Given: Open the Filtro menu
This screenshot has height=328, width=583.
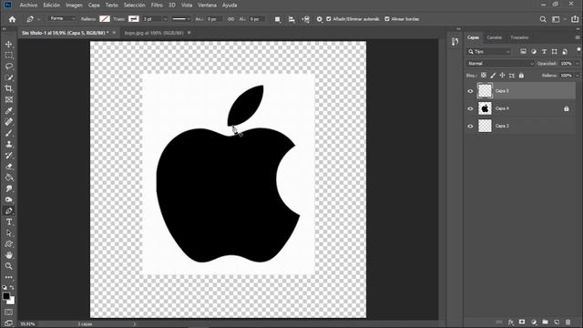Looking at the screenshot, I should coord(157,5).
